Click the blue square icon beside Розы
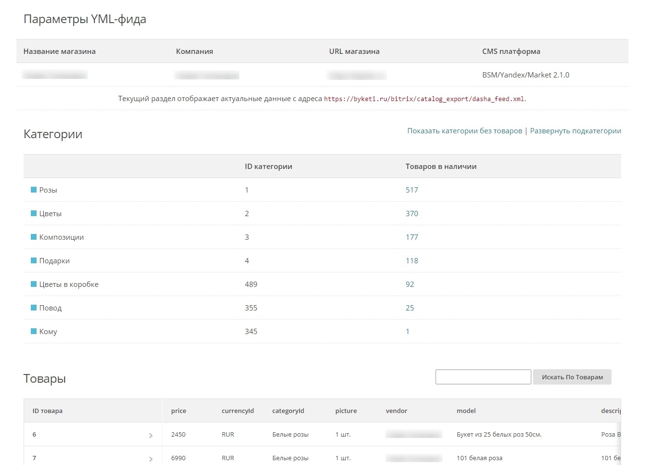The width and height of the screenshot is (651, 465). coord(34,190)
